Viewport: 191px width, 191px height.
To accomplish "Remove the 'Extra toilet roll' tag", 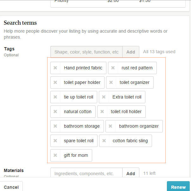I will pos(104,97).
